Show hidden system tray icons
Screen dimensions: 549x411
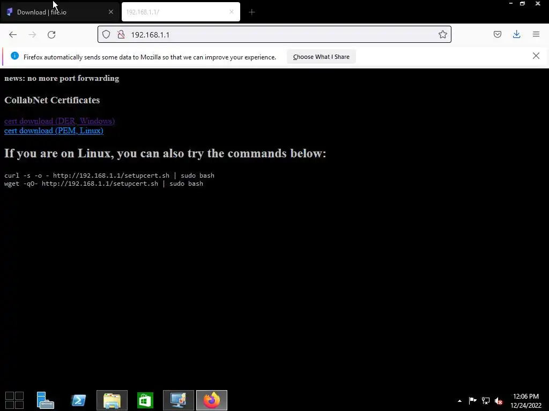pos(459,401)
